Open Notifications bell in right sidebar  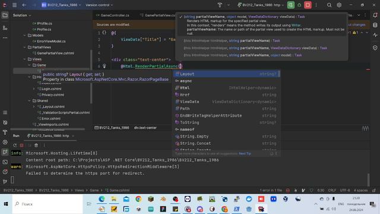click(375, 15)
